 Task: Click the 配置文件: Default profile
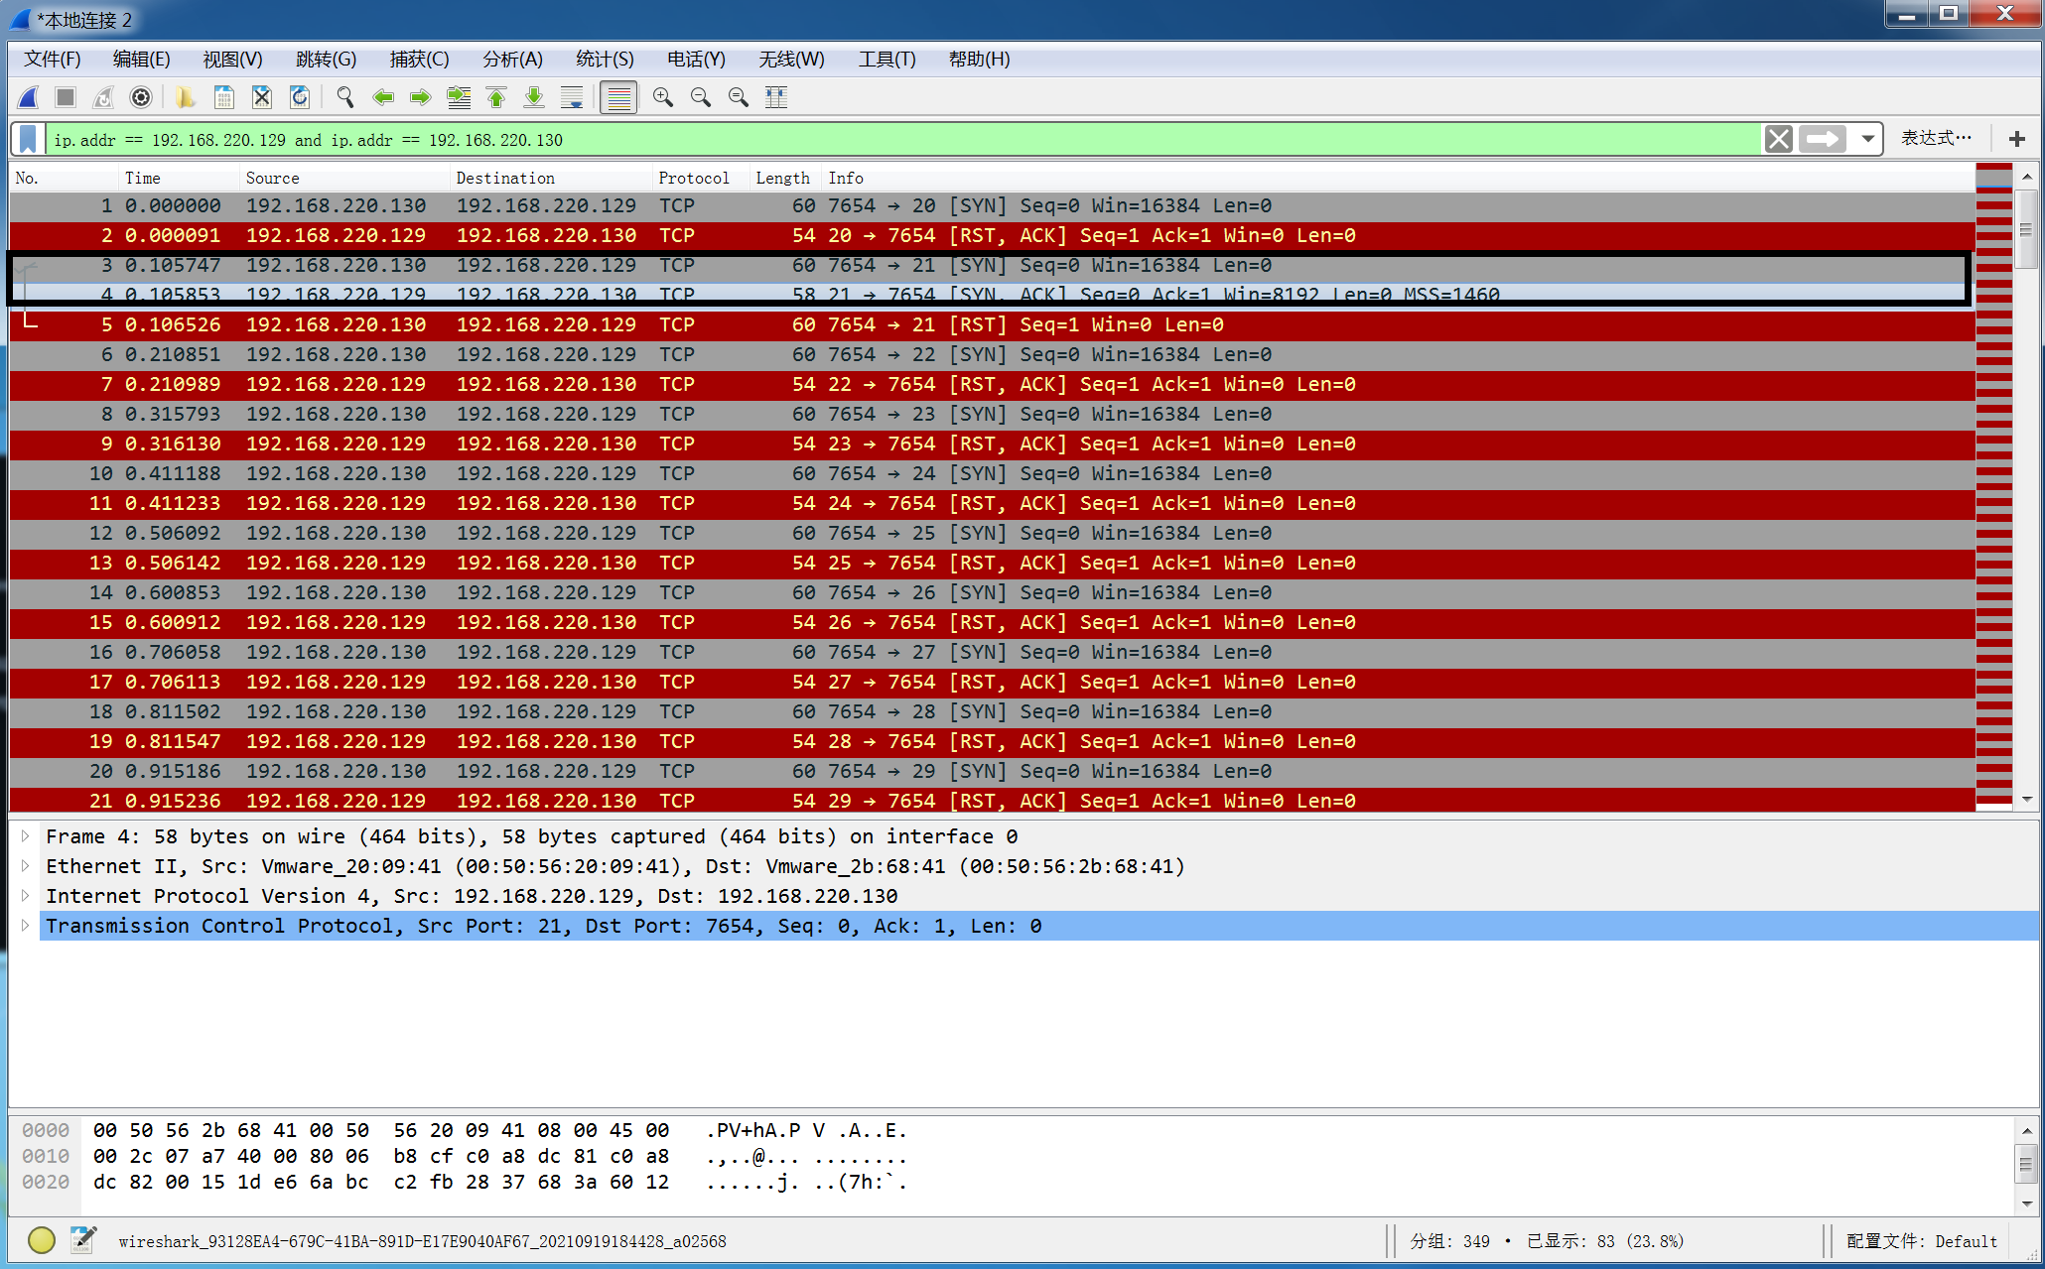point(1922,1241)
